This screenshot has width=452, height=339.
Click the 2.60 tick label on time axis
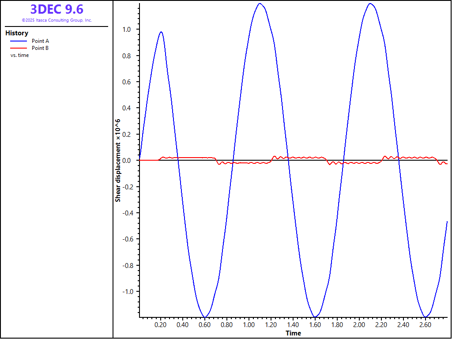pyautogui.click(x=425, y=325)
